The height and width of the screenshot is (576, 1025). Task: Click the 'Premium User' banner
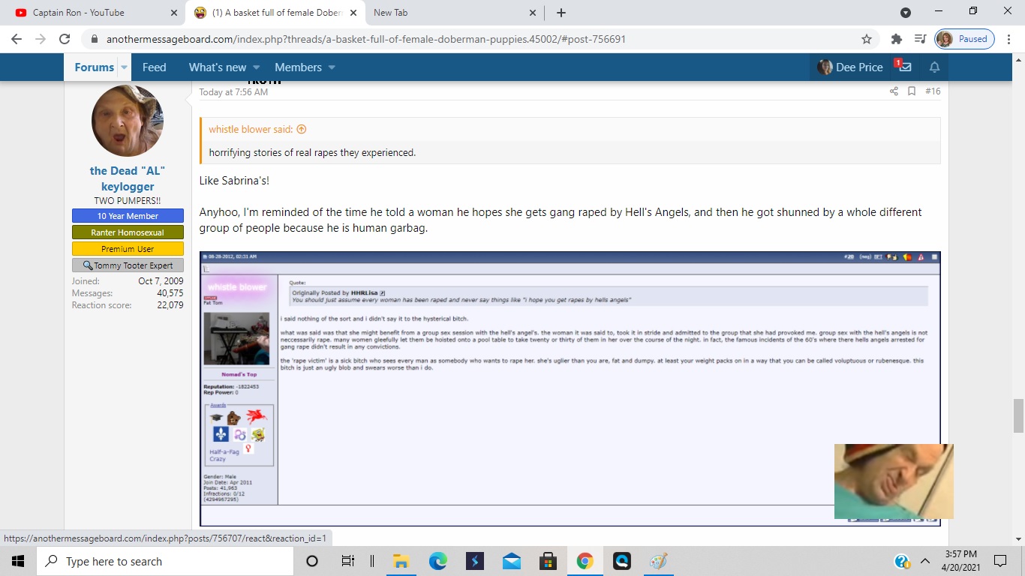point(128,249)
